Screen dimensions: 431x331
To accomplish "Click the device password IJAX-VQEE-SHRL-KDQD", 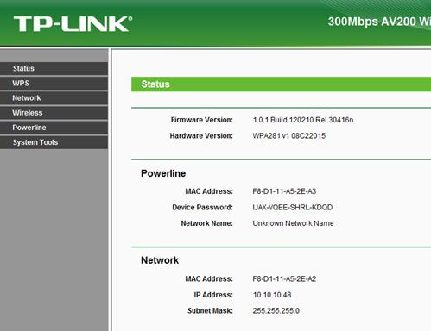I will point(293,208).
